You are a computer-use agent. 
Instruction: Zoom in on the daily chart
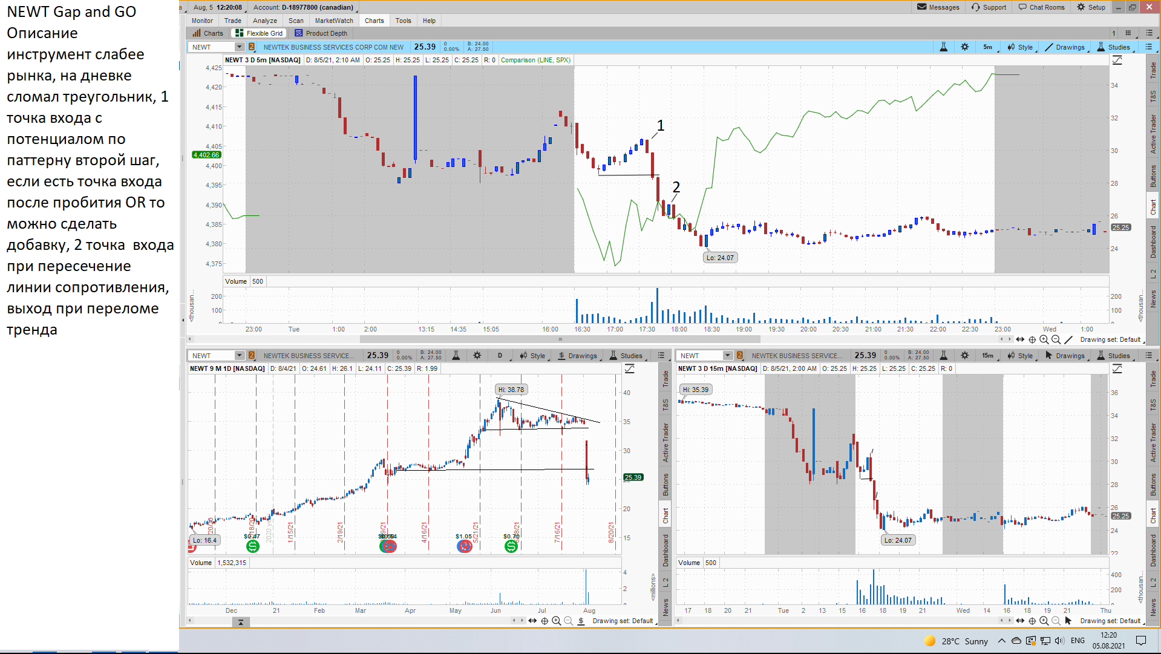tap(556, 621)
